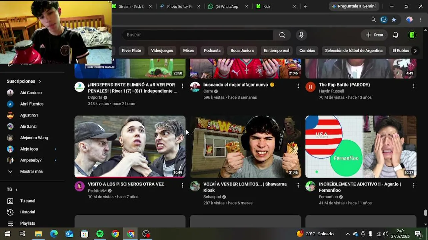
Task: Select the Cumbias filter chip
Action: click(307, 51)
